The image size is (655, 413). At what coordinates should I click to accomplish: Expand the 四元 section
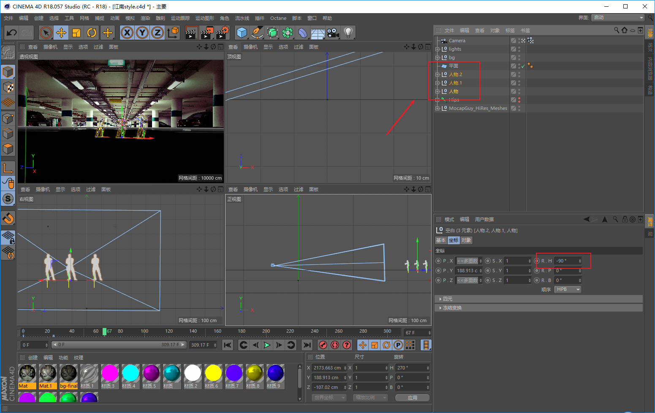pos(538,299)
